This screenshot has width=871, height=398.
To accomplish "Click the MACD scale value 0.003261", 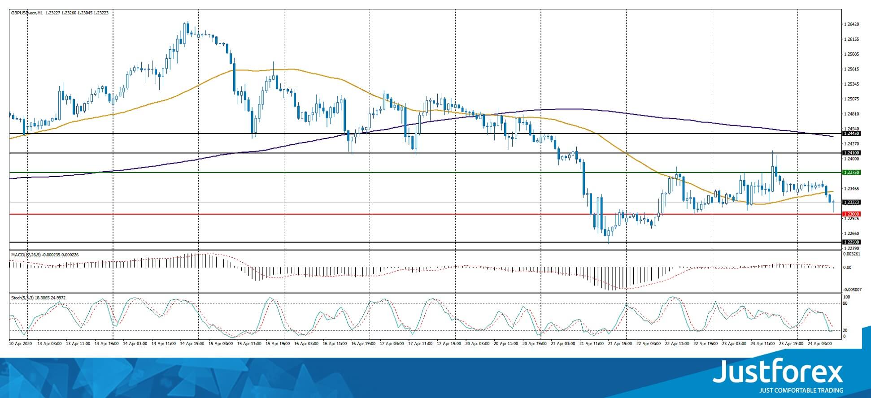I will click(x=851, y=254).
